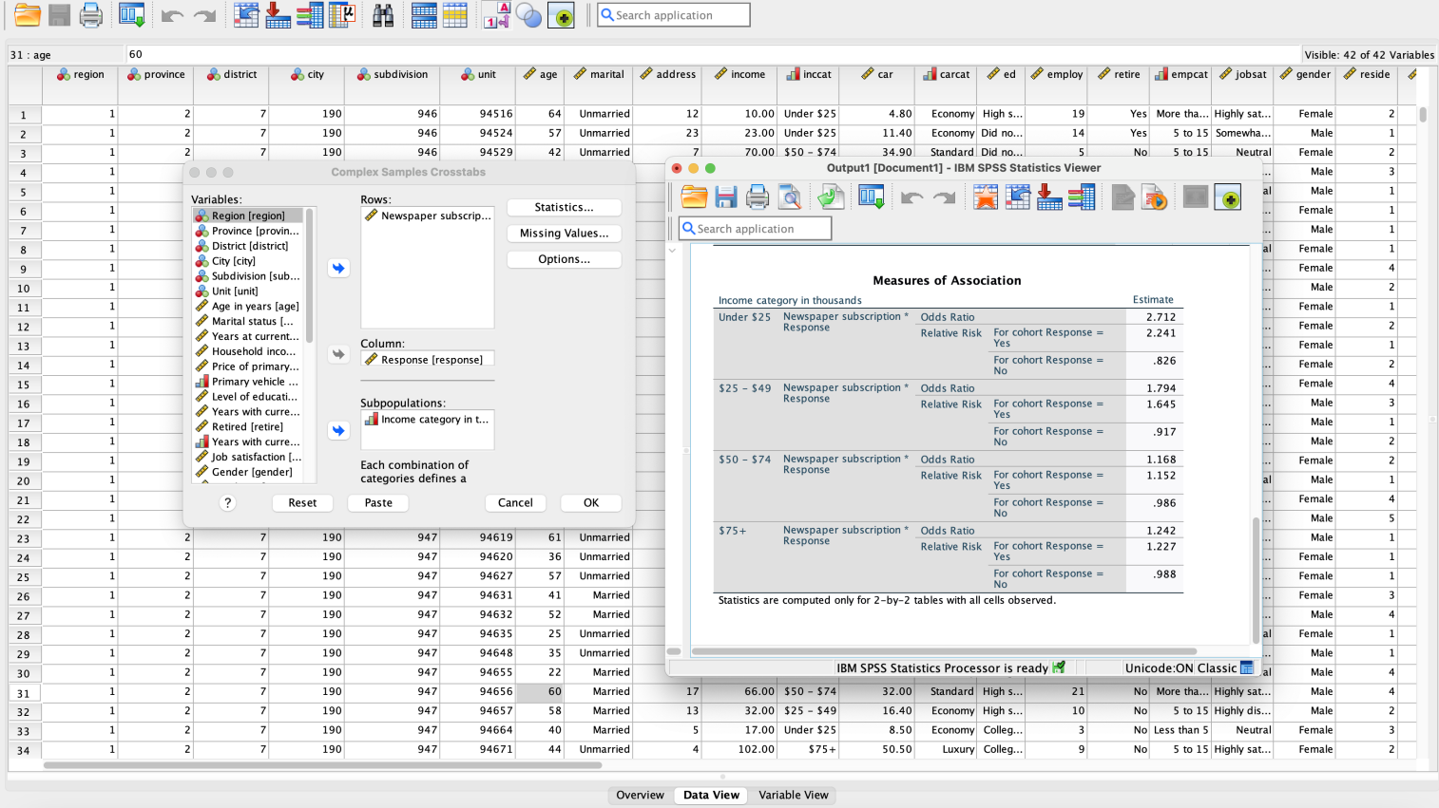The height and width of the screenshot is (808, 1439).
Task: Select City [city] in Variables list
Action: tap(247, 261)
